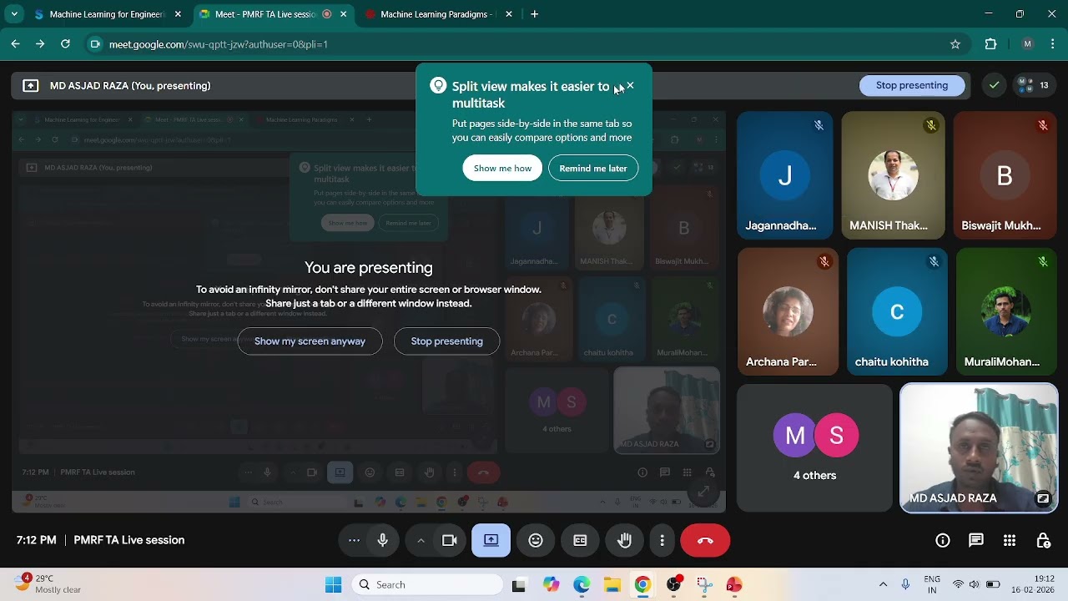The height and width of the screenshot is (601, 1068).
Task: Click Show my screen anyway button
Action: tap(310, 341)
